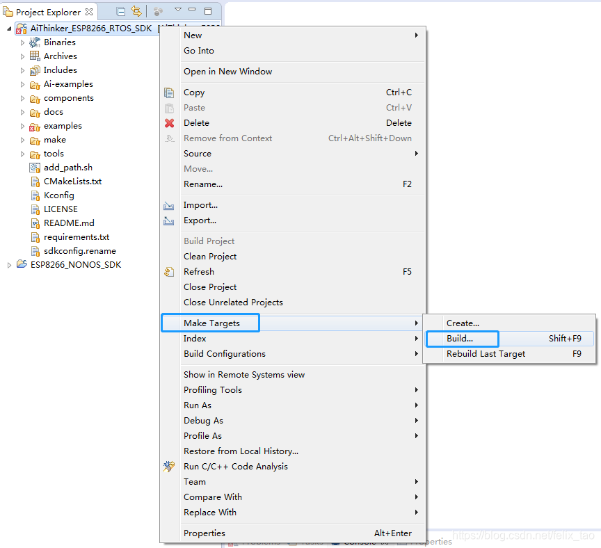Viewport: 601px width, 548px height.
Task: Click the Copy icon in context menu
Action: [169, 92]
